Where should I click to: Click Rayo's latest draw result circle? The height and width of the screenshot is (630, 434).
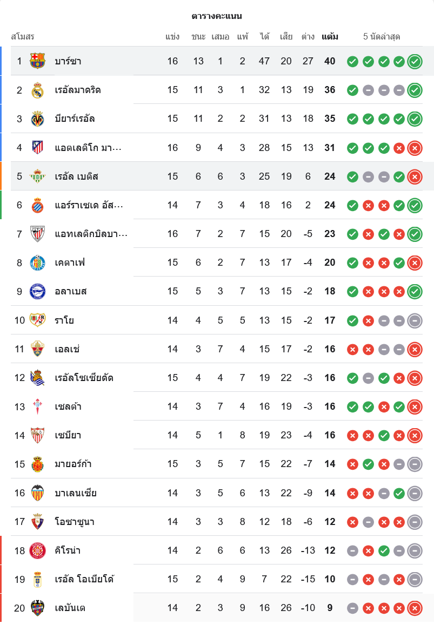tap(415, 320)
